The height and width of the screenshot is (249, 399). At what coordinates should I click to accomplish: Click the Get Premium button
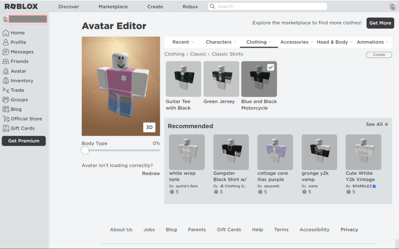(x=24, y=141)
